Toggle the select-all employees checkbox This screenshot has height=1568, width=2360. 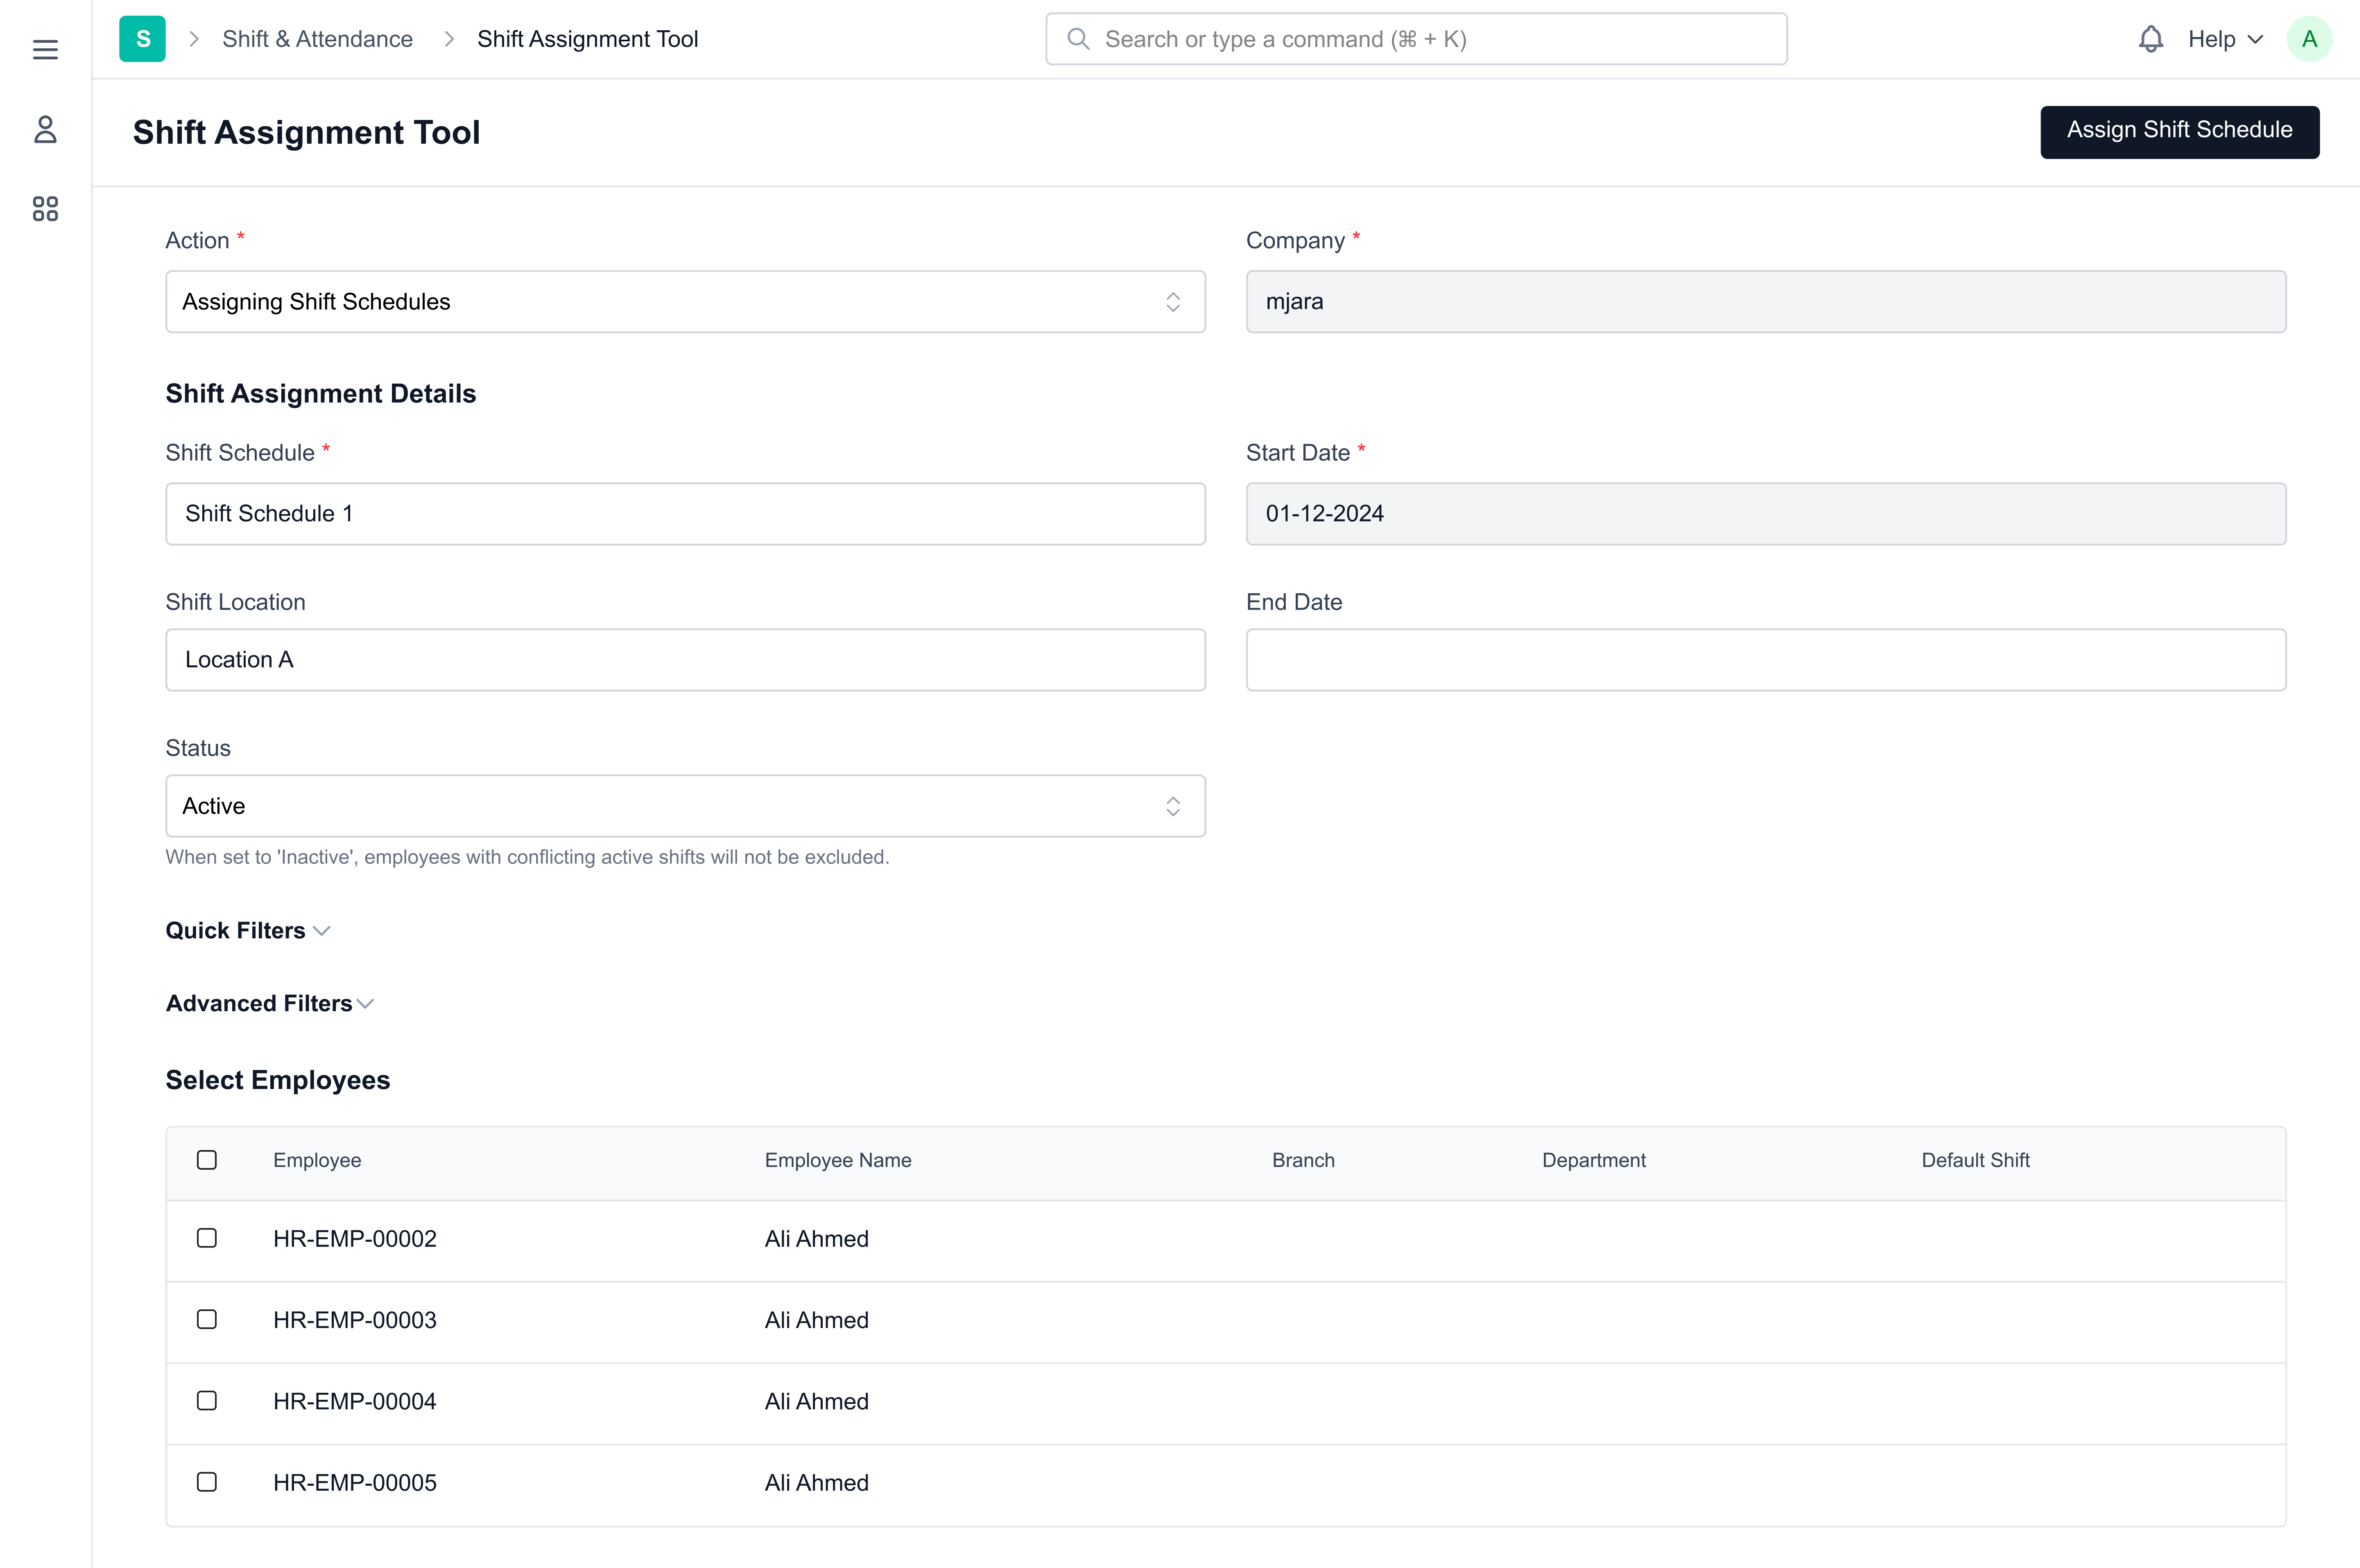pos(207,1160)
